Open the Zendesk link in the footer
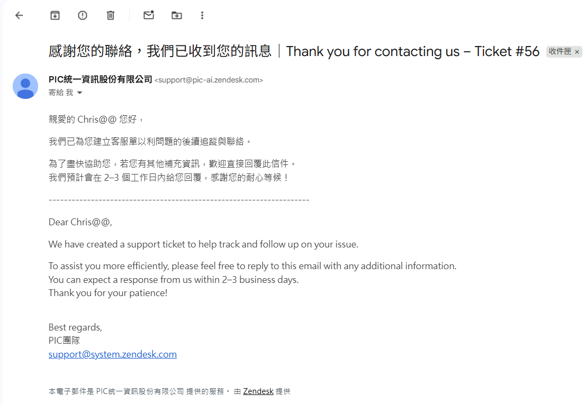This screenshot has height=404, width=586. 258,392
